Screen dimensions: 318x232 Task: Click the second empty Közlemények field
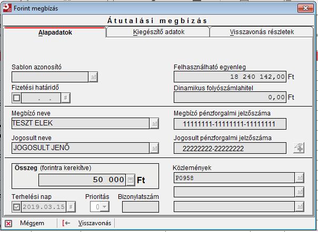click(x=234, y=192)
